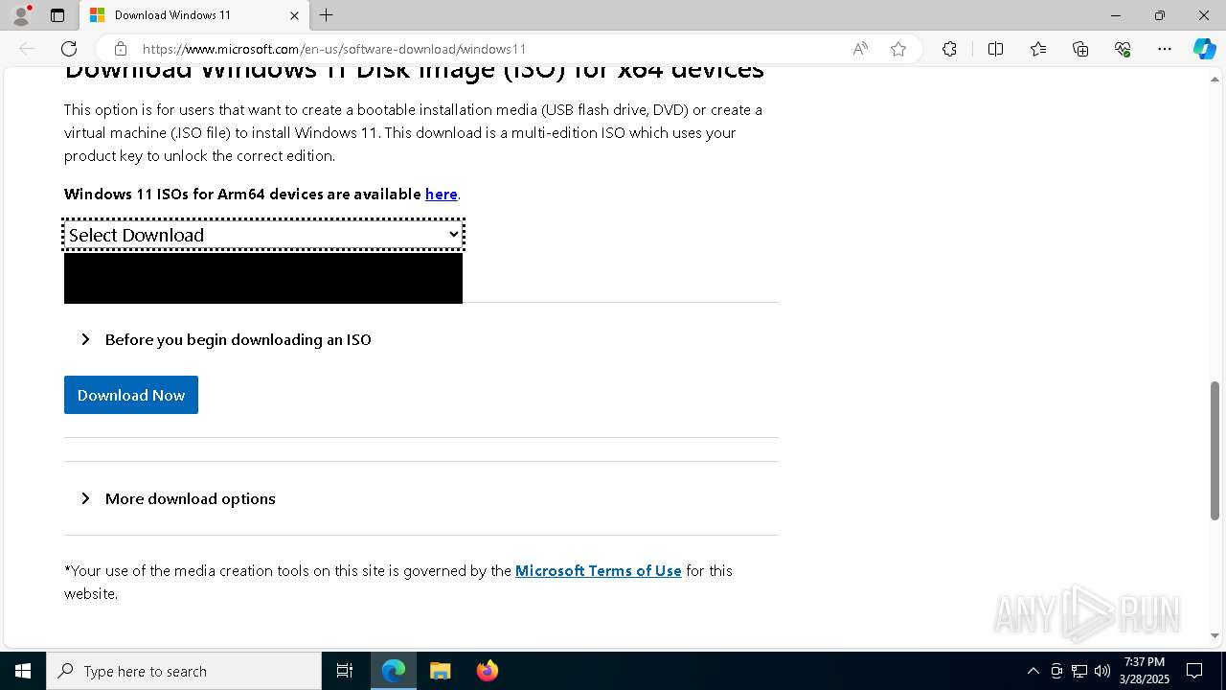Click the browser Back arrow

click(27, 49)
